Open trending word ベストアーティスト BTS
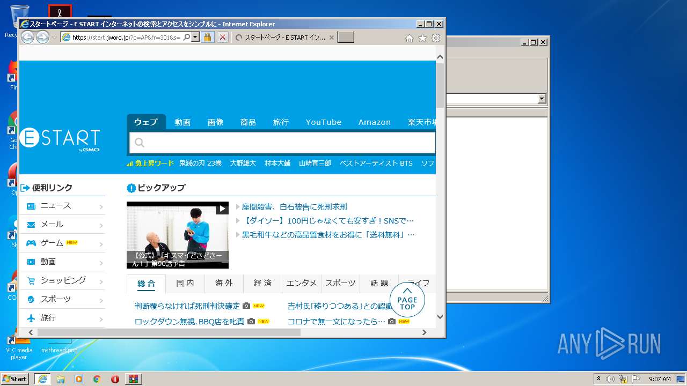Image resolution: width=687 pixels, height=386 pixels. (376, 163)
